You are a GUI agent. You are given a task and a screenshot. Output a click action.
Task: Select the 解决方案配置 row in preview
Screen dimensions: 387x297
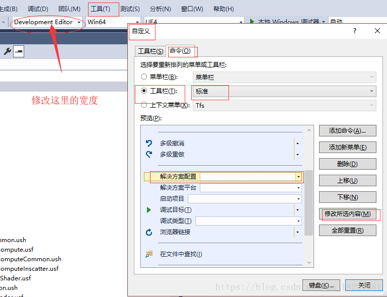[x=223, y=177]
